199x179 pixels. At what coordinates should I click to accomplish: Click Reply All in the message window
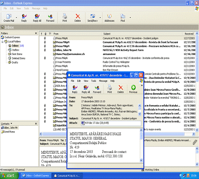pyautogui.click(x=86, y=89)
